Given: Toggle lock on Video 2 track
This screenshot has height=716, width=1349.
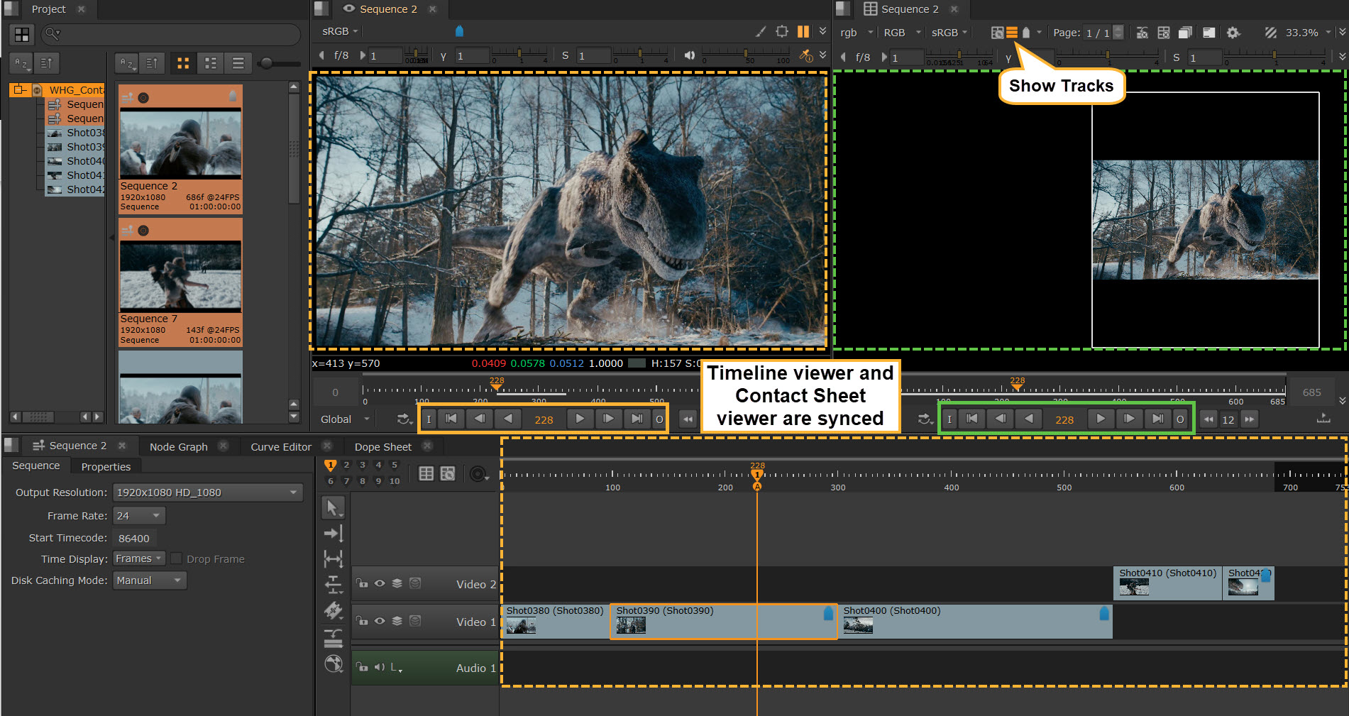Looking at the screenshot, I should 362,583.
